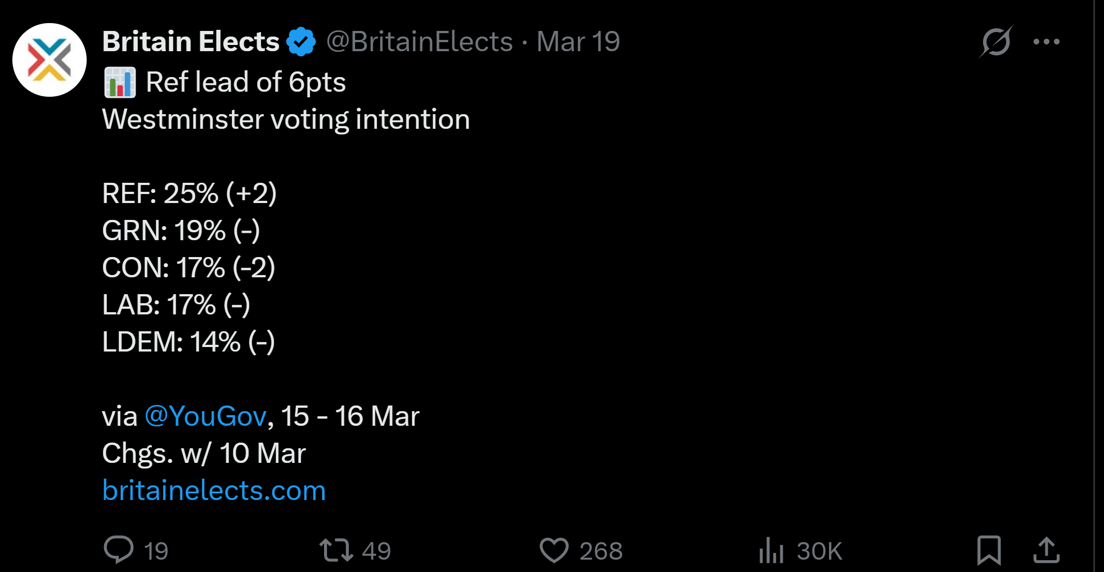
Task: Open Britain Elects profile avatar
Action: click(50, 60)
